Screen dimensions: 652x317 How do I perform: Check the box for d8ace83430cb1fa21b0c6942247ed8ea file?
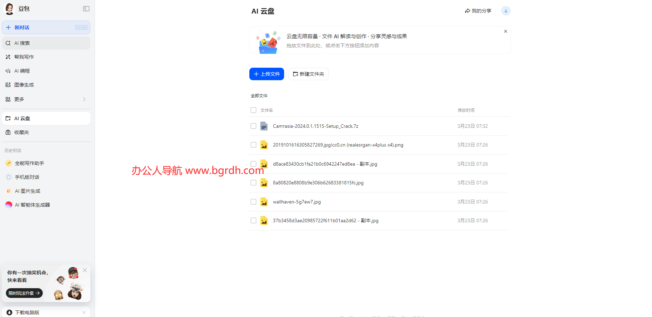point(253,164)
